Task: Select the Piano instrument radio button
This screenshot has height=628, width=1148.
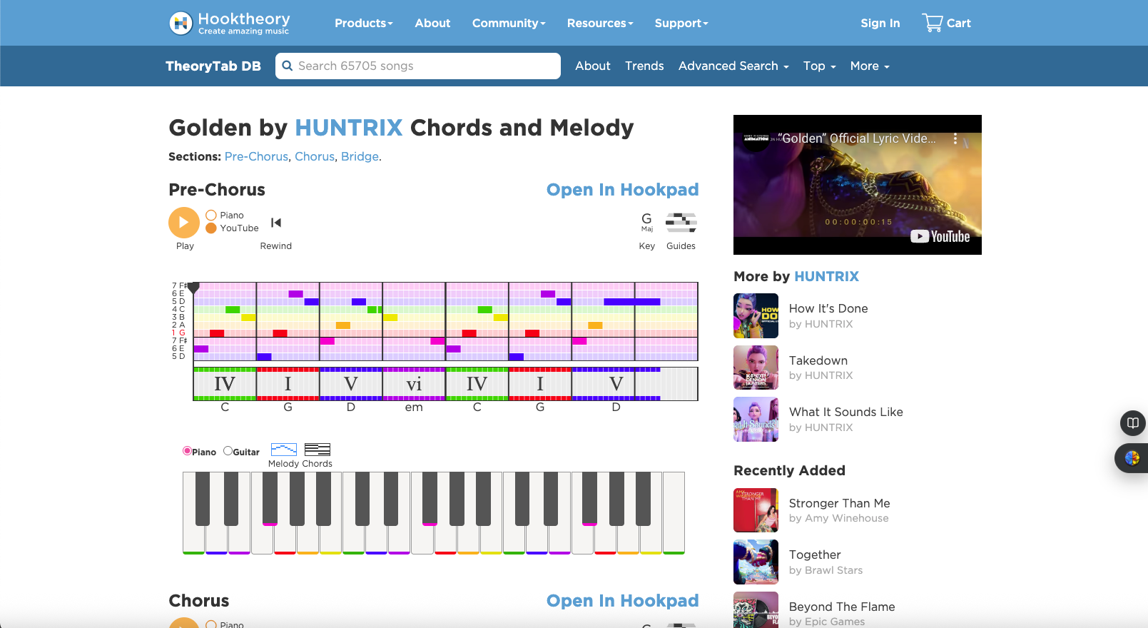Action: (187, 451)
